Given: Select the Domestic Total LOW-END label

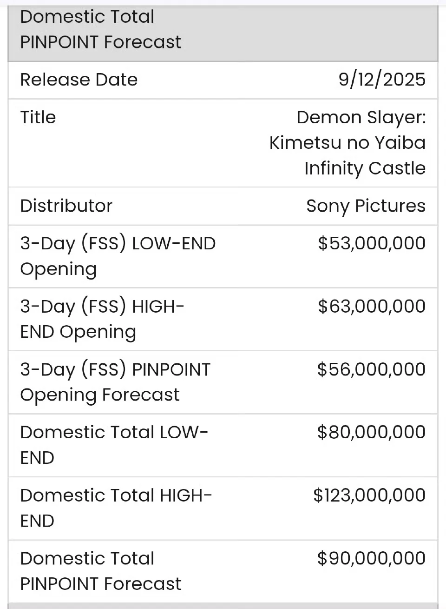Looking at the screenshot, I should click(x=114, y=445).
